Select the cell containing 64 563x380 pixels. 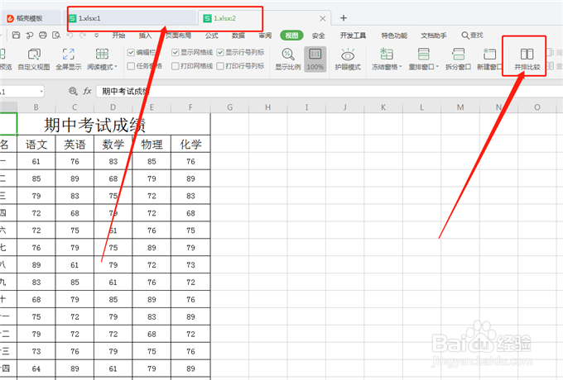(36, 368)
